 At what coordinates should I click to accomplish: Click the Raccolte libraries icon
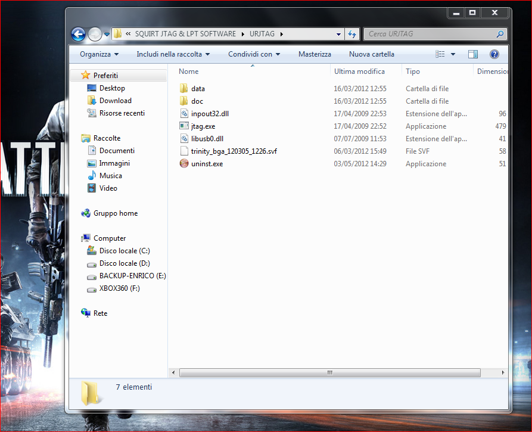tap(86, 138)
